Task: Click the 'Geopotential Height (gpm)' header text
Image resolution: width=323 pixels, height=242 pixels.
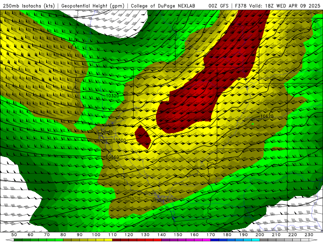Action: (93, 6)
